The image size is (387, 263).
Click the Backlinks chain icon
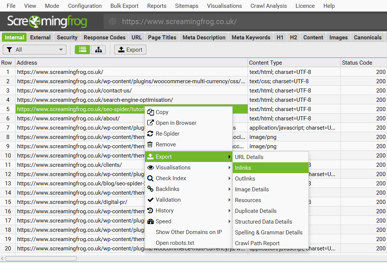pyautogui.click(x=150, y=189)
